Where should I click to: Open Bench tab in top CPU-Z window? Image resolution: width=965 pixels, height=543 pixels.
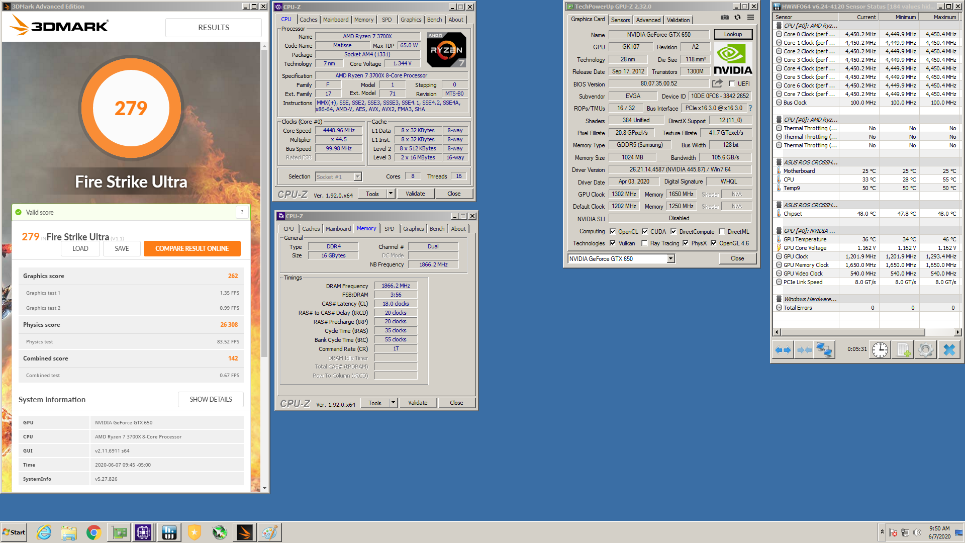(434, 20)
